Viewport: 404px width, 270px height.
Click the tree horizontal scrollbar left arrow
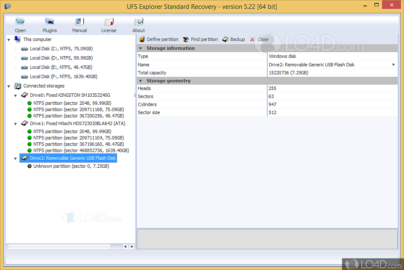click(125, 247)
